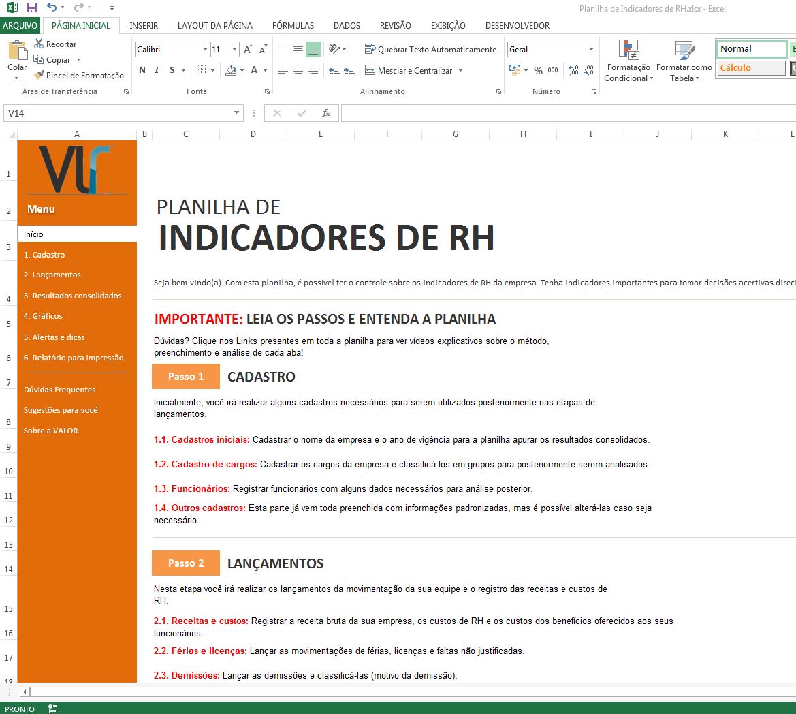Open Dúvidas Frequentes in sidebar
796x714 pixels.
tap(59, 390)
